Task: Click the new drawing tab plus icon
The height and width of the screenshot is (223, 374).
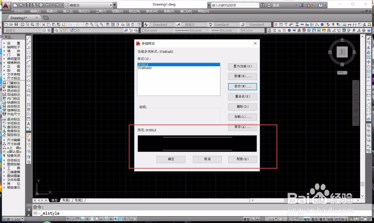Action: point(46,18)
